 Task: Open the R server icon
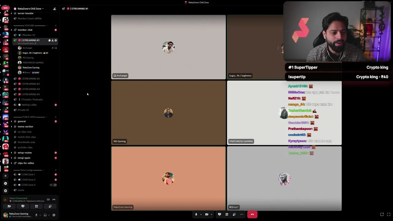tap(5, 176)
